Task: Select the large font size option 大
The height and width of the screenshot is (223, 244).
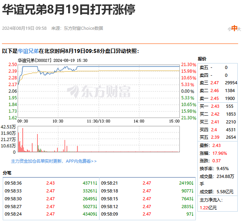Action: [x=239, y=29]
